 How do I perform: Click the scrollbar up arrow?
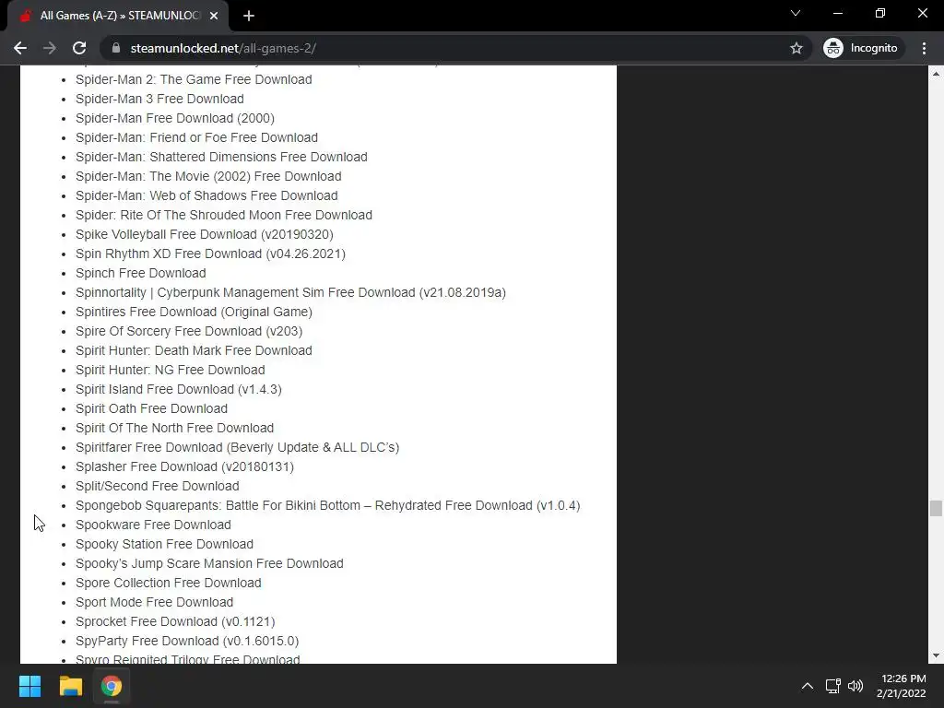point(936,74)
